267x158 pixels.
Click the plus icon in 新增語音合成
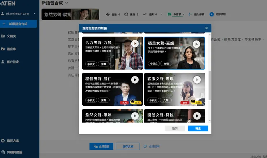[4, 24]
